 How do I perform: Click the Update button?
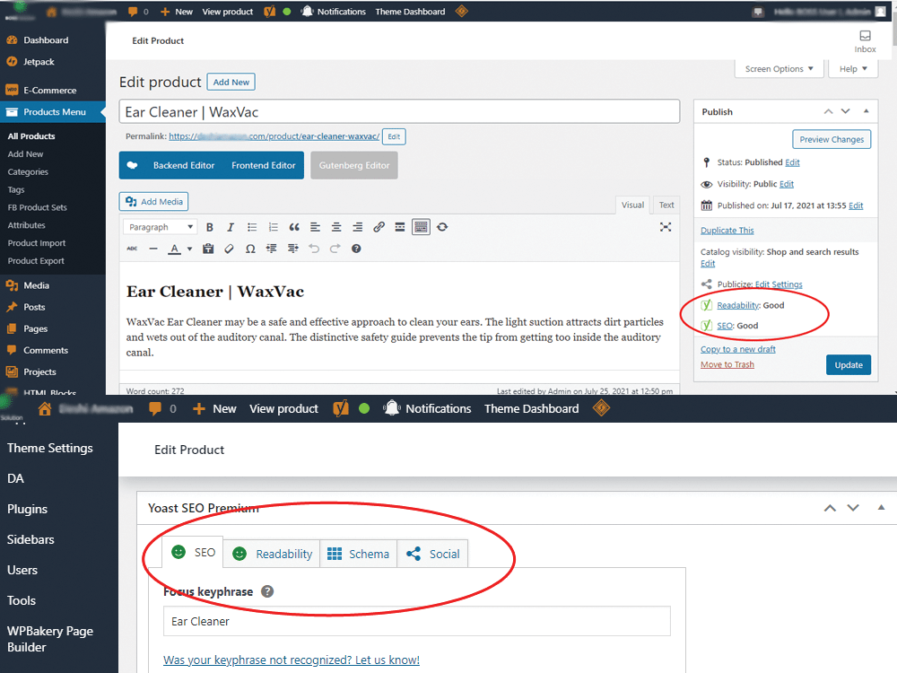point(849,365)
